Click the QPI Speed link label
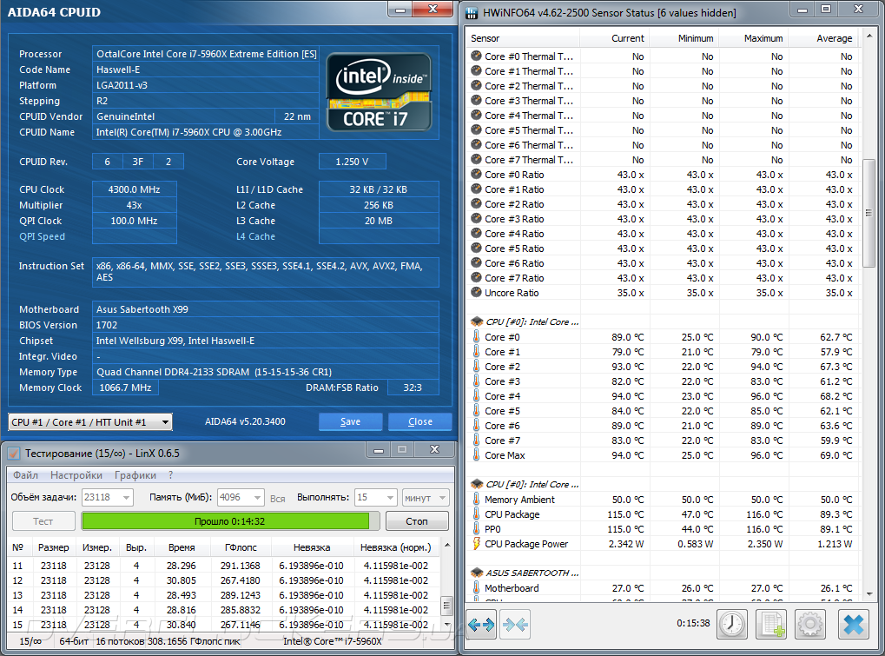This screenshot has height=656, width=885. [42, 236]
